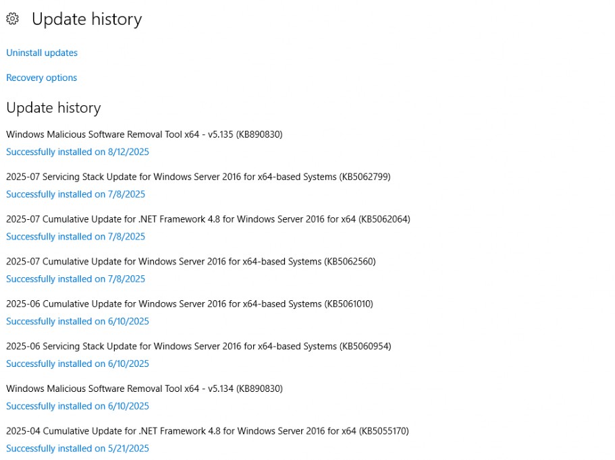Screen dimensions: 615x460
Task: Click Successfully installed link under KB5062799
Action: click(76, 194)
